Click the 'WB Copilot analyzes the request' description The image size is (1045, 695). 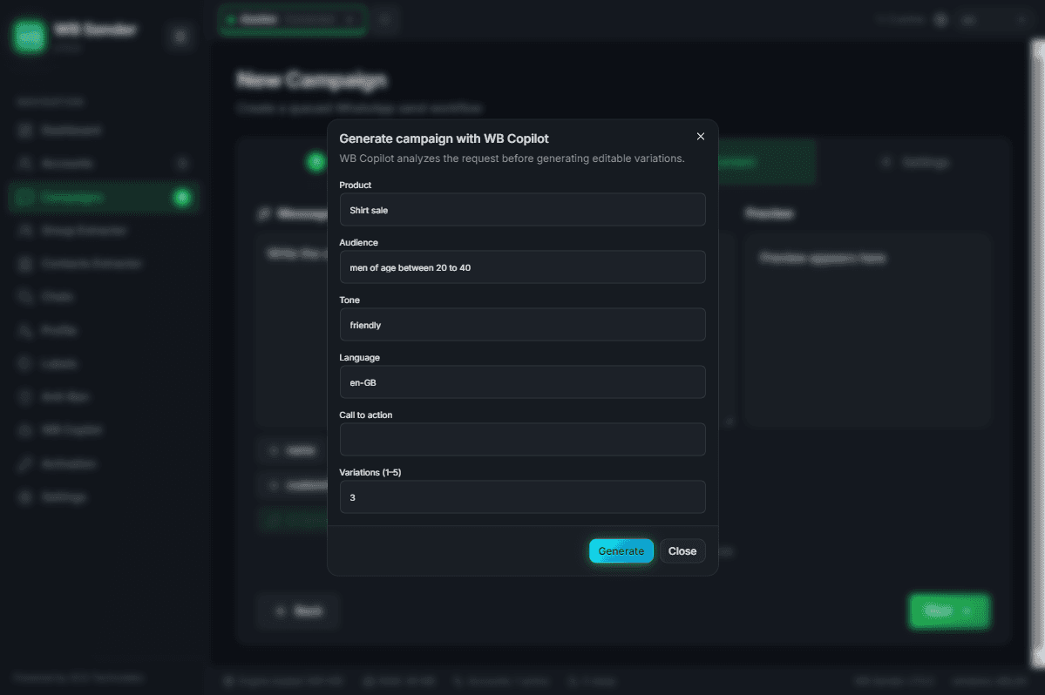(512, 159)
